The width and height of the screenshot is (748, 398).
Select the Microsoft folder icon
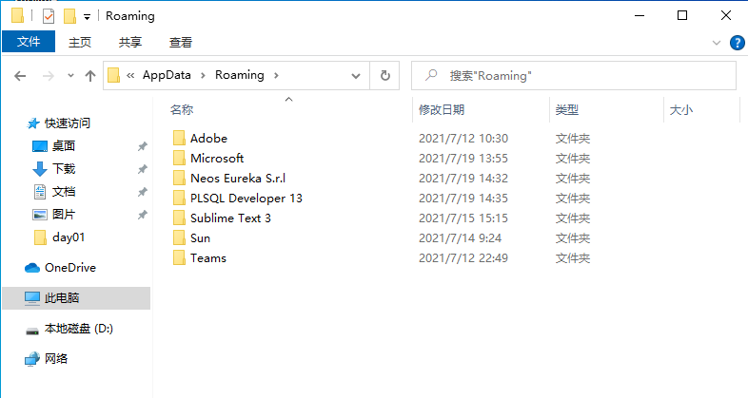coord(179,159)
